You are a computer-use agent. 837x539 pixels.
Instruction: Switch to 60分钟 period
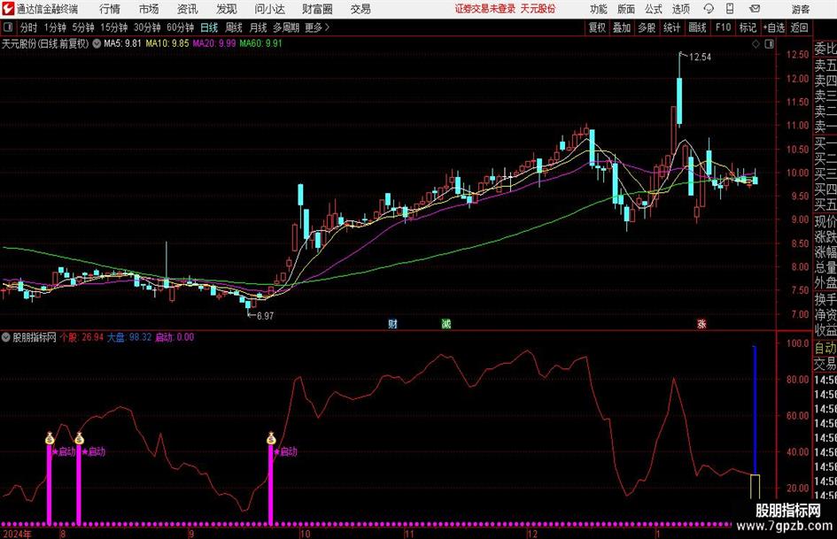point(180,27)
